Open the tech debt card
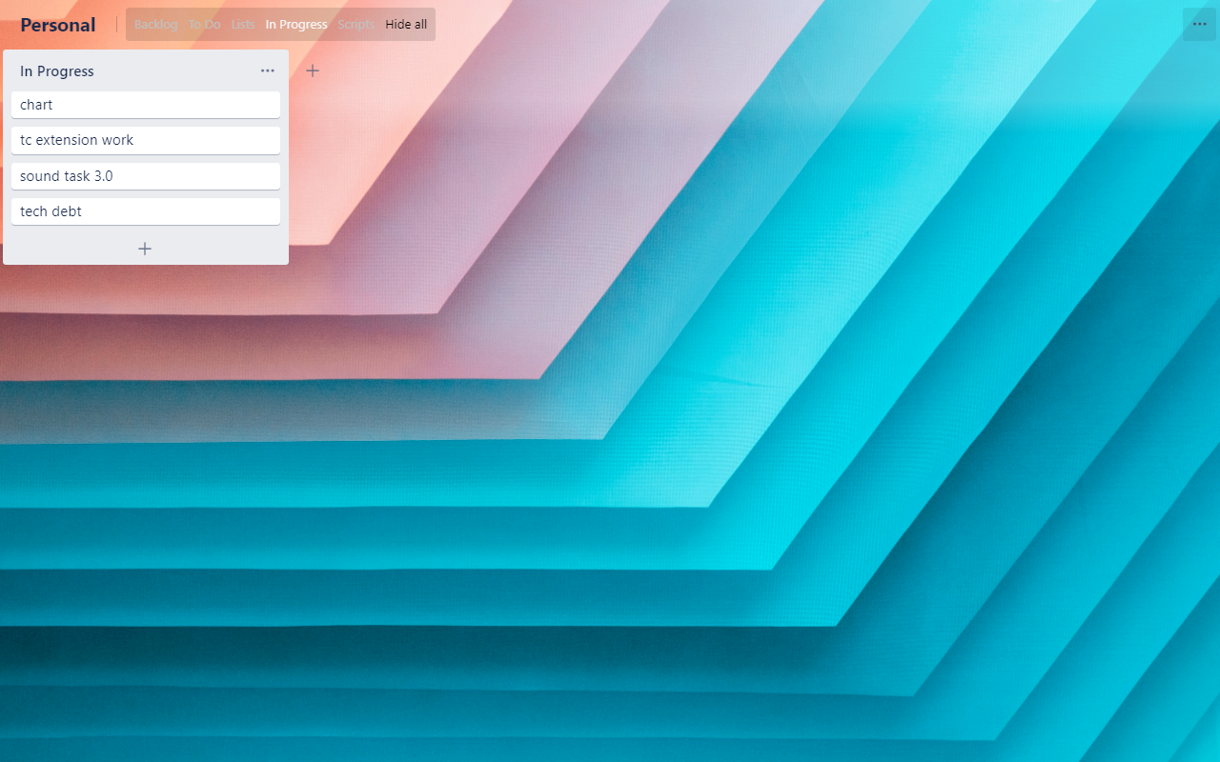This screenshot has height=762, width=1220. click(x=146, y=211)
